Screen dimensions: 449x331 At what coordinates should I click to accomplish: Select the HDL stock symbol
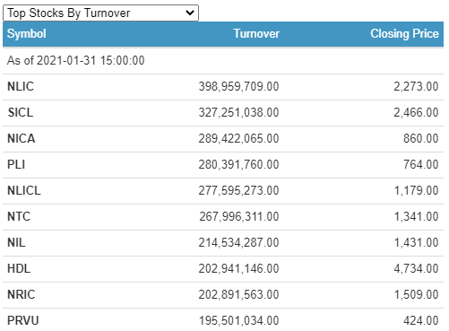(x=19, y=268)
